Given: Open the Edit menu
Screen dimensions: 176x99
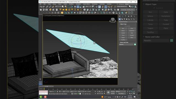Looking at the screenshot, I should [x=45, y=4].
